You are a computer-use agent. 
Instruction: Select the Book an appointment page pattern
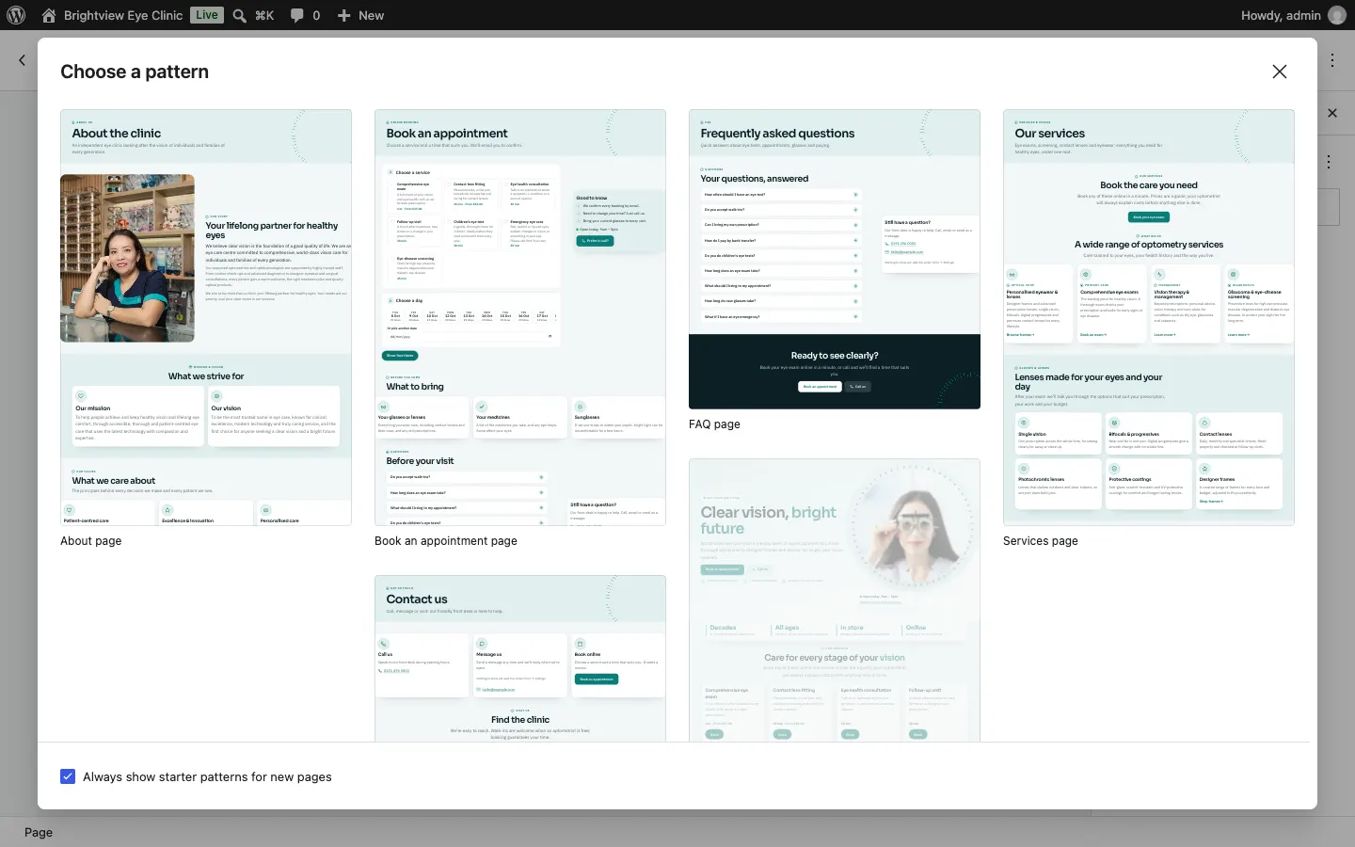520,317
